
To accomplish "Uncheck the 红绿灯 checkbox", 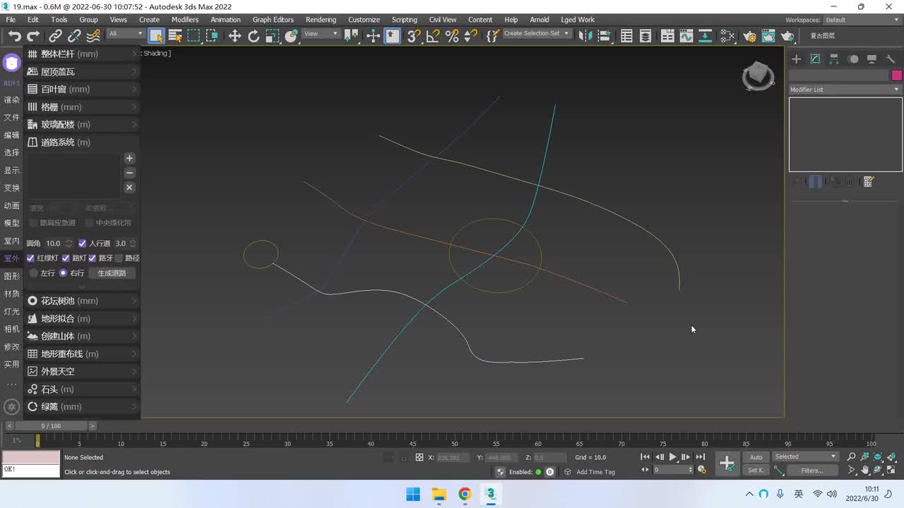I will click(30, 258).
